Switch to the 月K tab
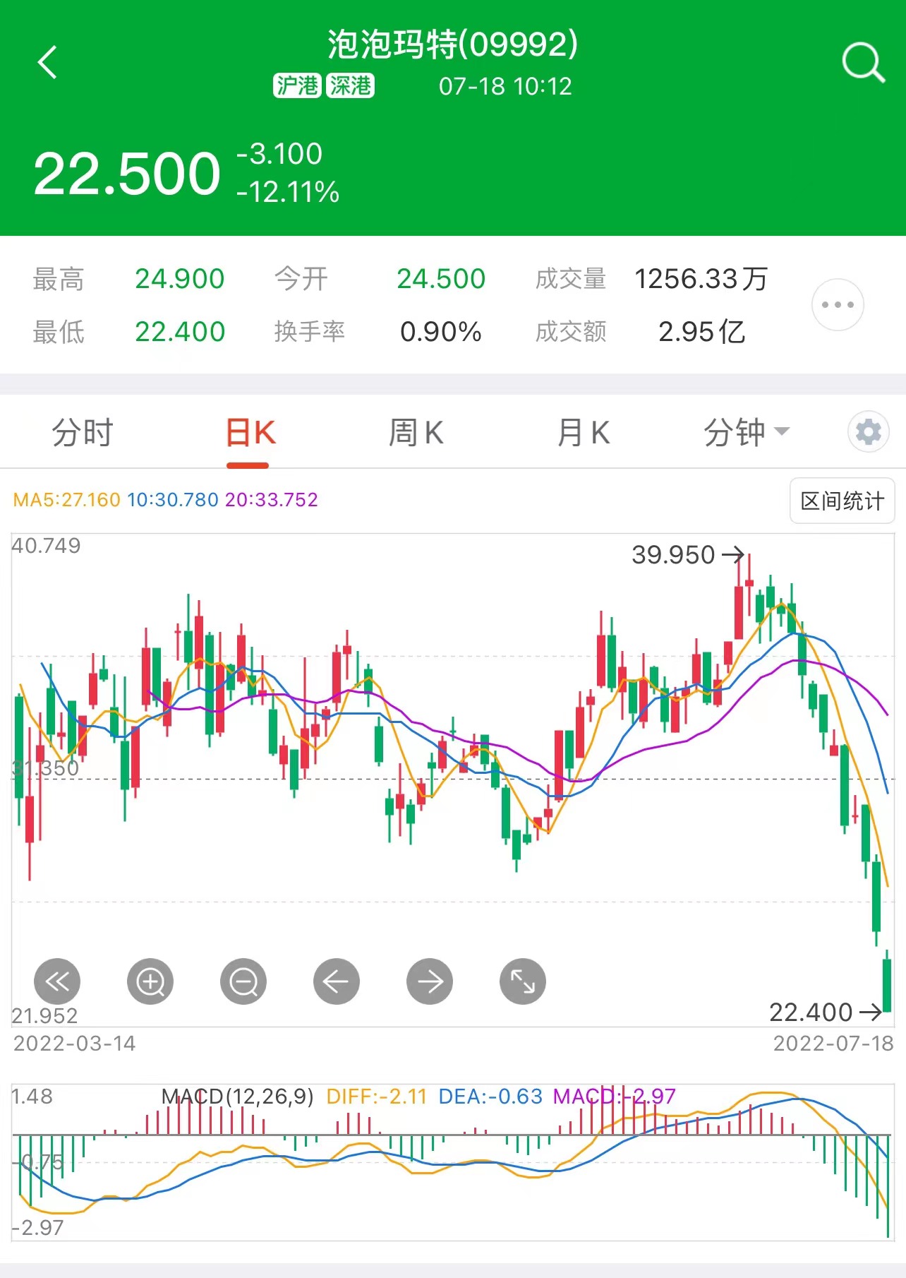The width and height of the screenshot is (906, 1278). click(x=584, y=432)
